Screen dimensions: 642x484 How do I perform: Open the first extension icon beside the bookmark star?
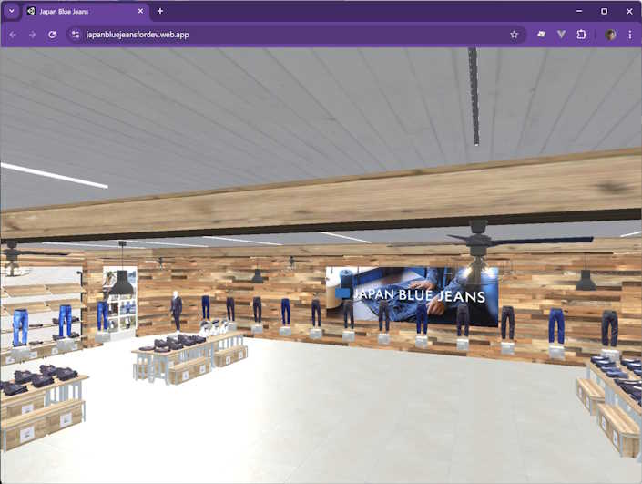click(x=541, y=35)
